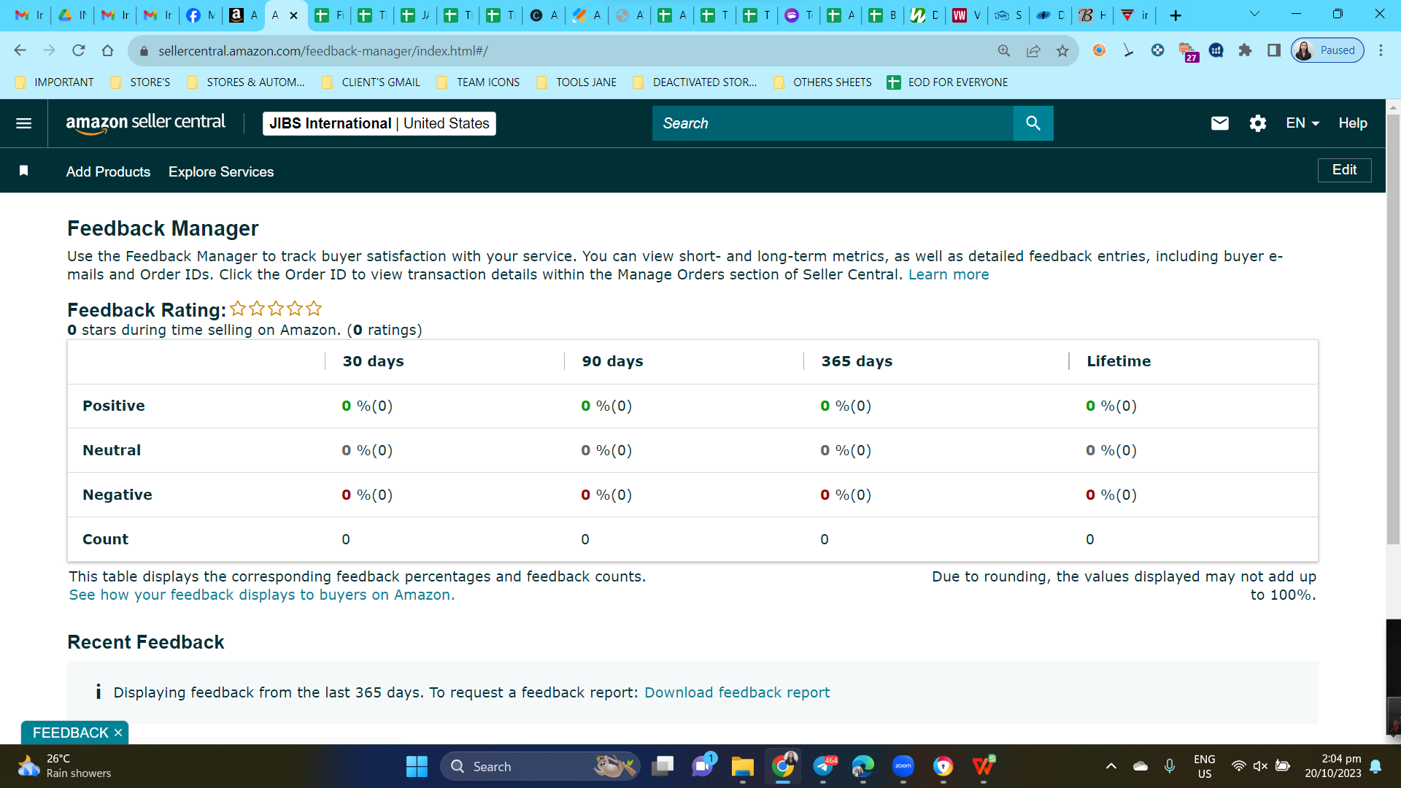Click Download feedback report link
This screenshot has height=788, width=1401.
coord(737,692)
